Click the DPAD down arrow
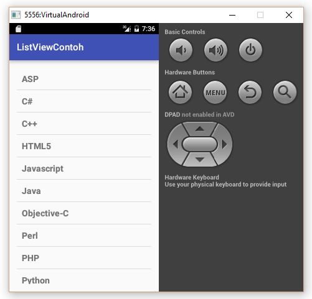This screenshot has height=299, width=312. [200, 160]
